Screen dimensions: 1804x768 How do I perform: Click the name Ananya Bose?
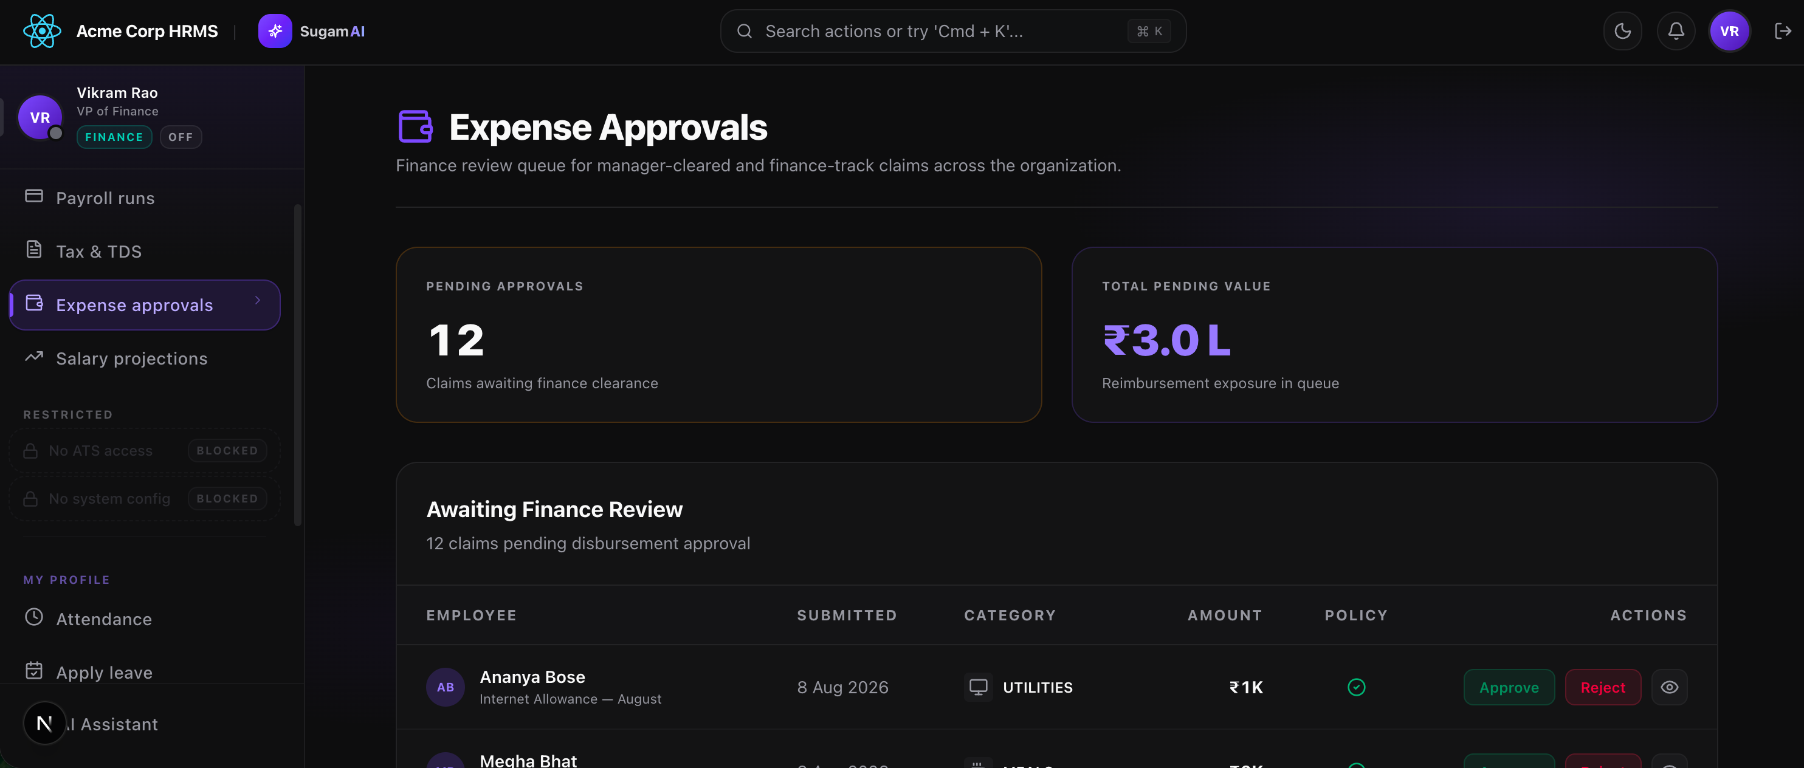pos(532,677)
